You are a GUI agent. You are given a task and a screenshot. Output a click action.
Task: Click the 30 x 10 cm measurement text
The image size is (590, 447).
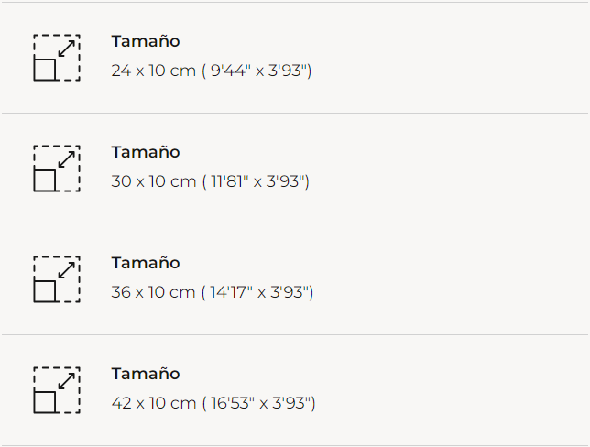click(x=153, y=181)
